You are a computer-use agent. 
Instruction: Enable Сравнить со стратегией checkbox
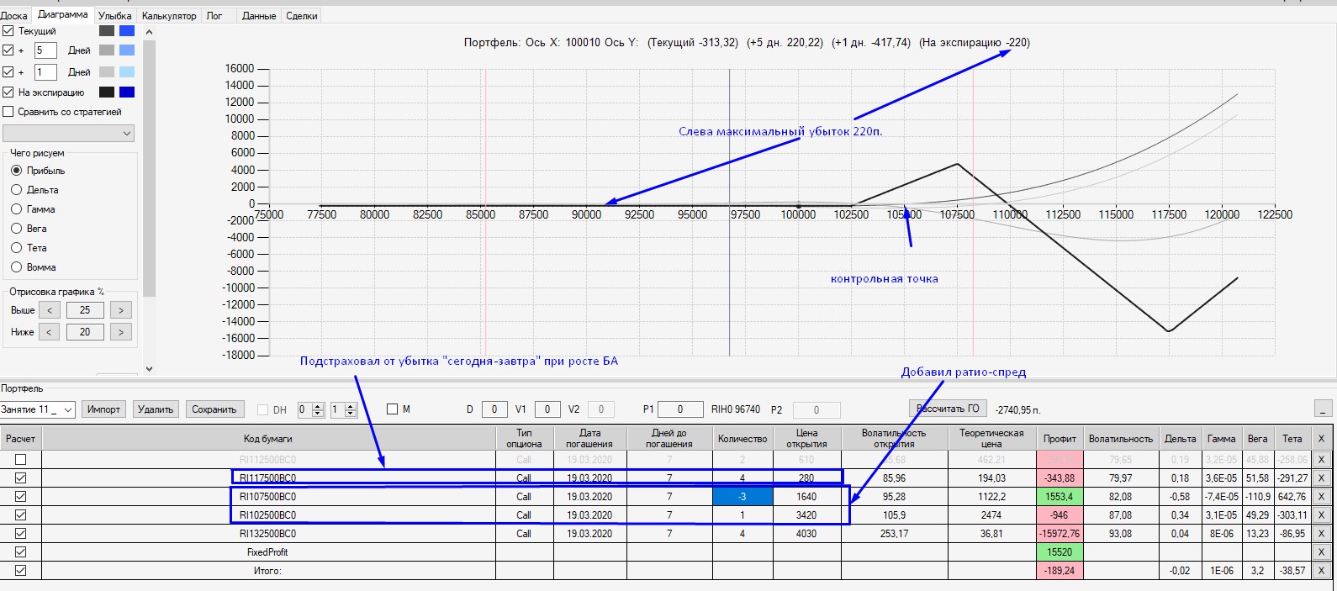[8, 112]
